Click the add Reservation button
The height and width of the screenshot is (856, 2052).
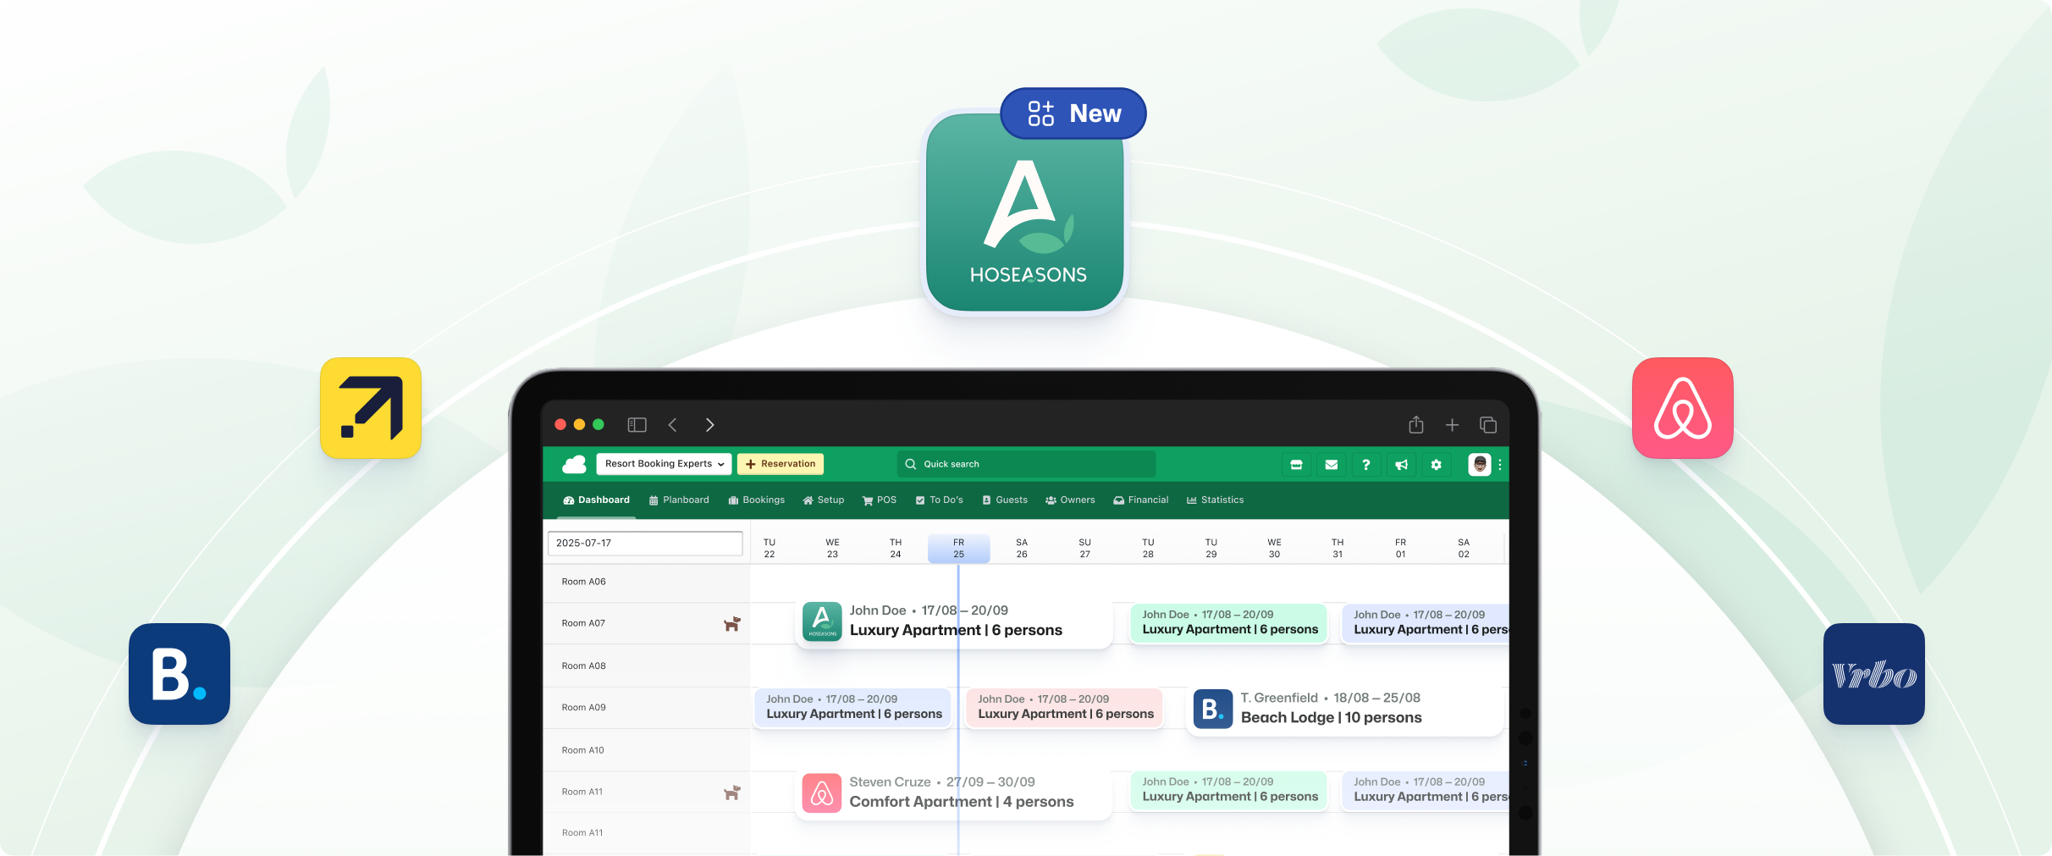[781, 464]
